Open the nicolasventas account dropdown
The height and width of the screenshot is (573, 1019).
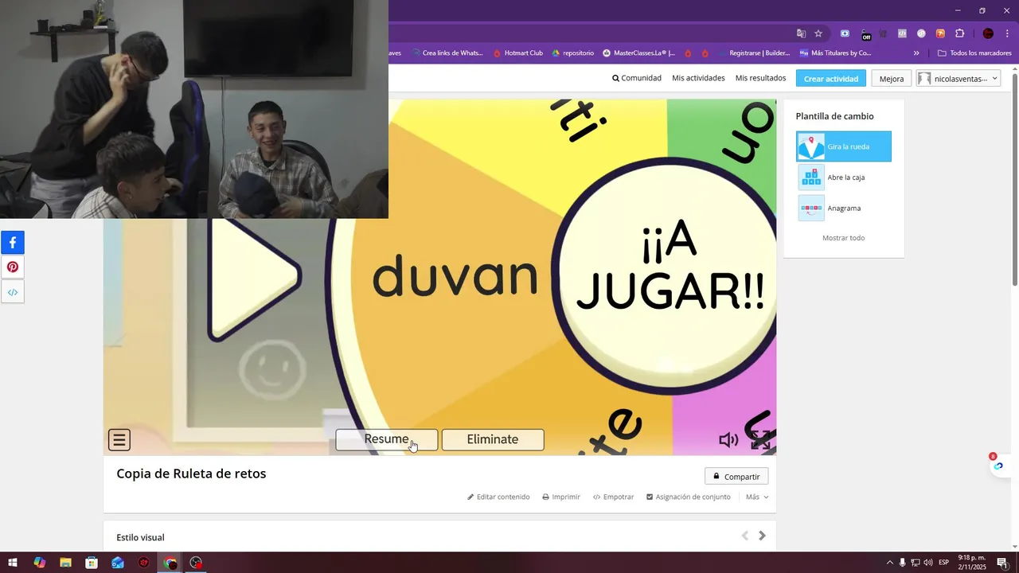958,79
